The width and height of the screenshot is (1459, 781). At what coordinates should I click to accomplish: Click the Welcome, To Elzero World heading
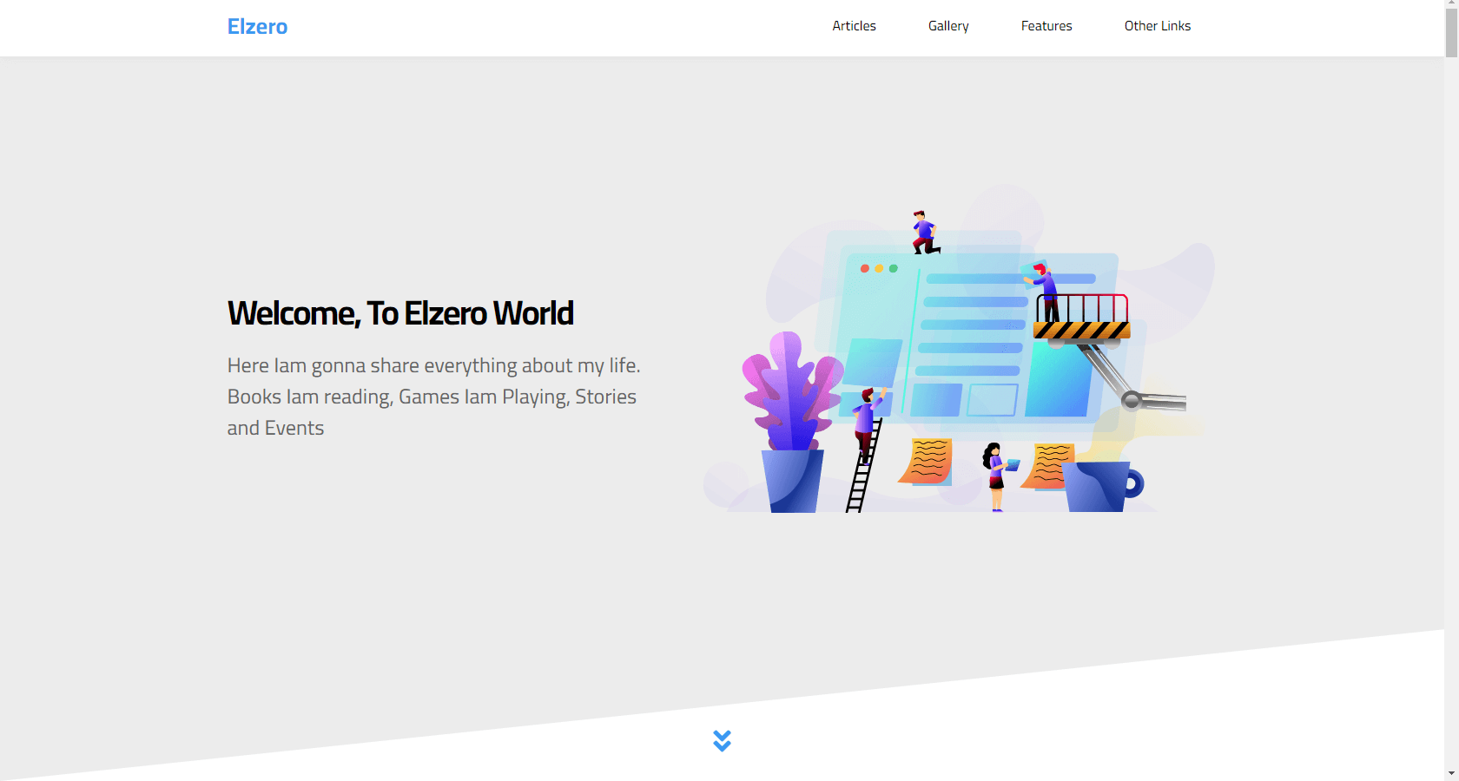[400, 313]
